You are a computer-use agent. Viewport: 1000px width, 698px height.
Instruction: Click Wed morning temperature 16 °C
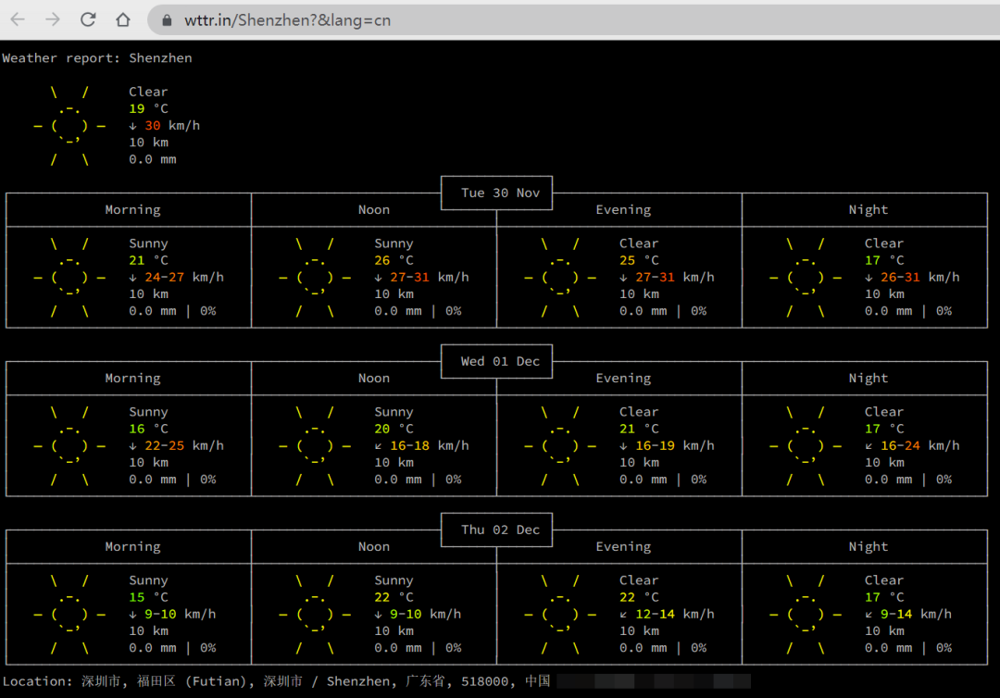[148, 429]
